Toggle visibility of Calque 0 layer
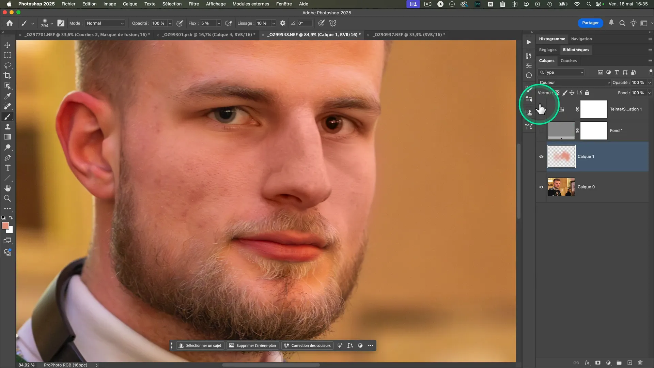 (541, 187)
